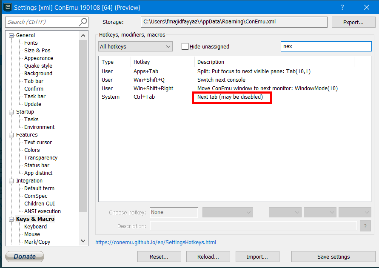Image resolution: width=379 pixels, height=268 pixels.
Task: Select Mouse settings page
Action: (32, 234)
